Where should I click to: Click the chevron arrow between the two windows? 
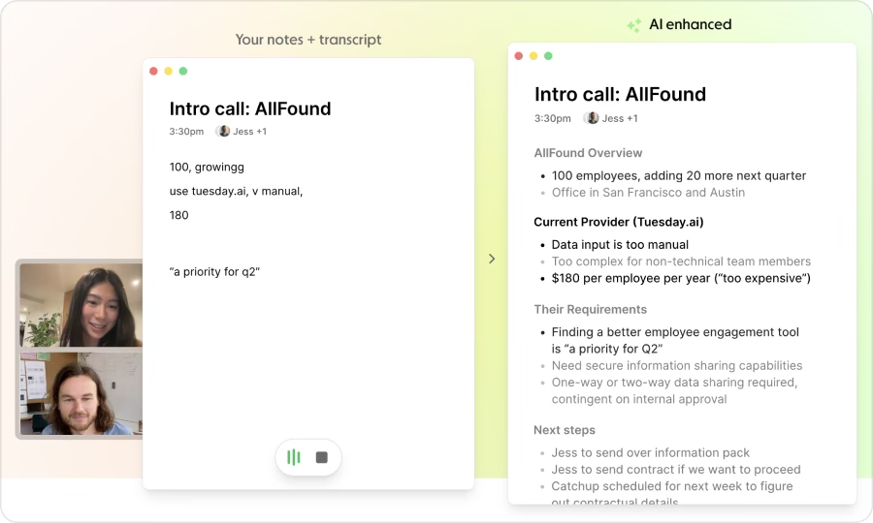pyautogui.click(x=492, y=259)
